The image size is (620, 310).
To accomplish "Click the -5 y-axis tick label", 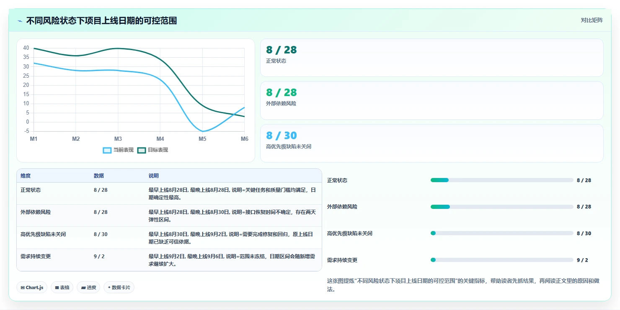I will 27,131.
